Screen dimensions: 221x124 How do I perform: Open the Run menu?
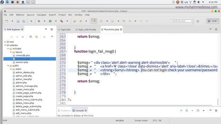click(x=70, y=15)
